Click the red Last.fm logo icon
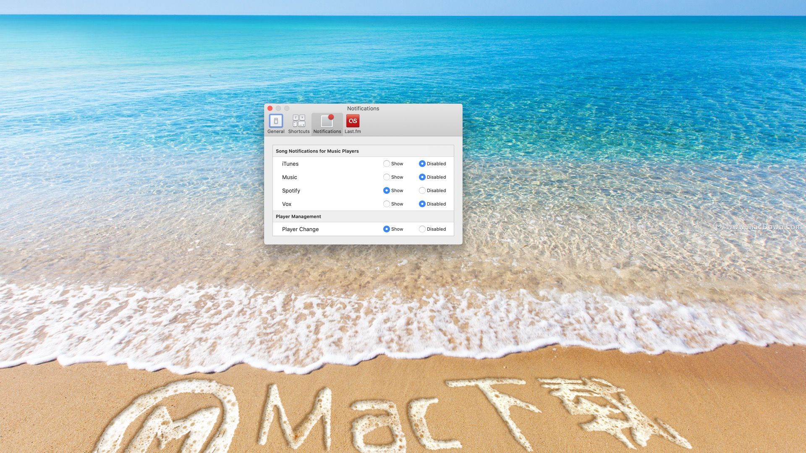806x453 pixels. click(353, 121)
